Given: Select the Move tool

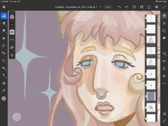Looking at the screenshot, I should [4, 53].
